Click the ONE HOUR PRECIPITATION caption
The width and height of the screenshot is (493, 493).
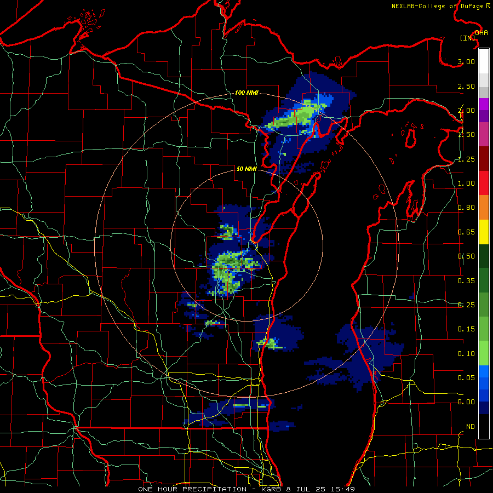tap(192, 489)
